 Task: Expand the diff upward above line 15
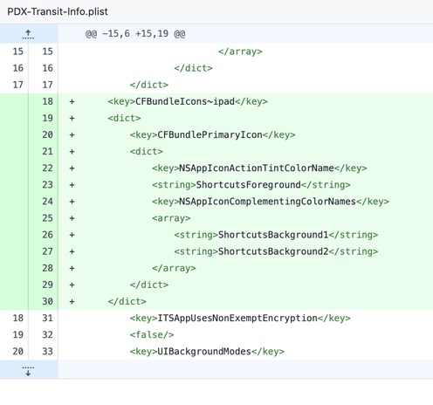coord(28,34)
